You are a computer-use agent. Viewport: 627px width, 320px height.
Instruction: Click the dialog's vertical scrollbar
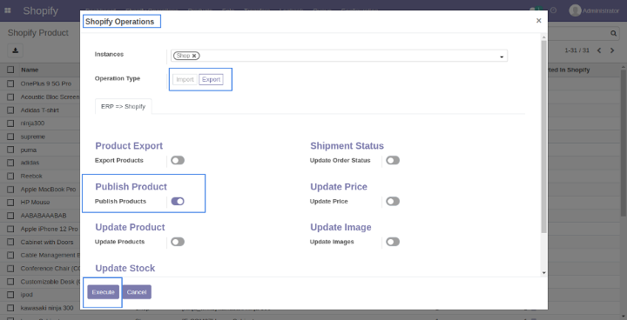pos(543,136)
